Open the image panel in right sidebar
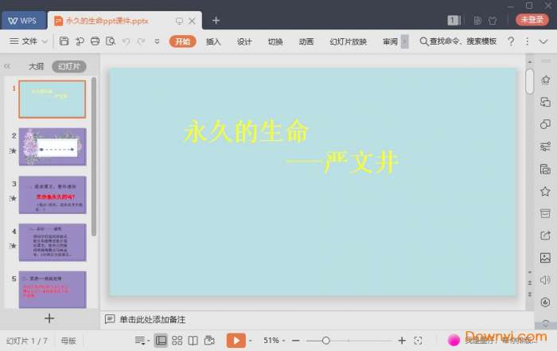Screen dimensions: 557x351 (545, 258)
